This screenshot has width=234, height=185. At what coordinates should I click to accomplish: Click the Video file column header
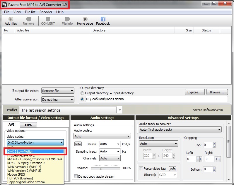53,30
